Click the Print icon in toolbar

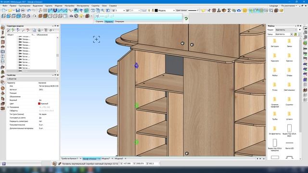23,11
